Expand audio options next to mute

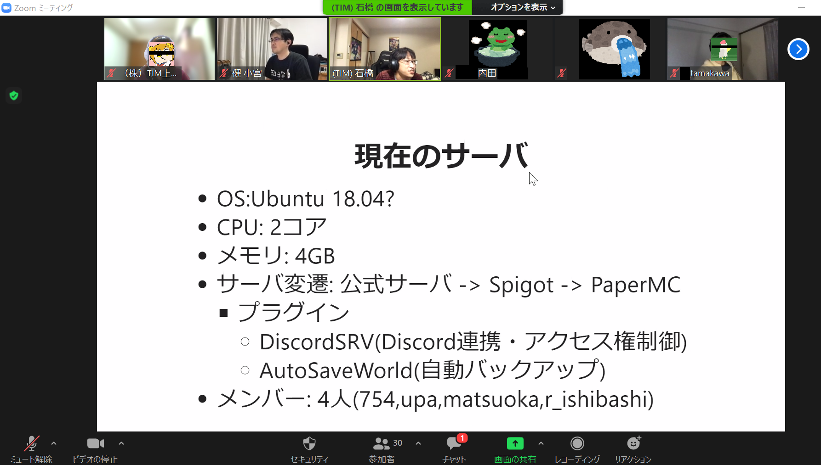pos(54,443)
